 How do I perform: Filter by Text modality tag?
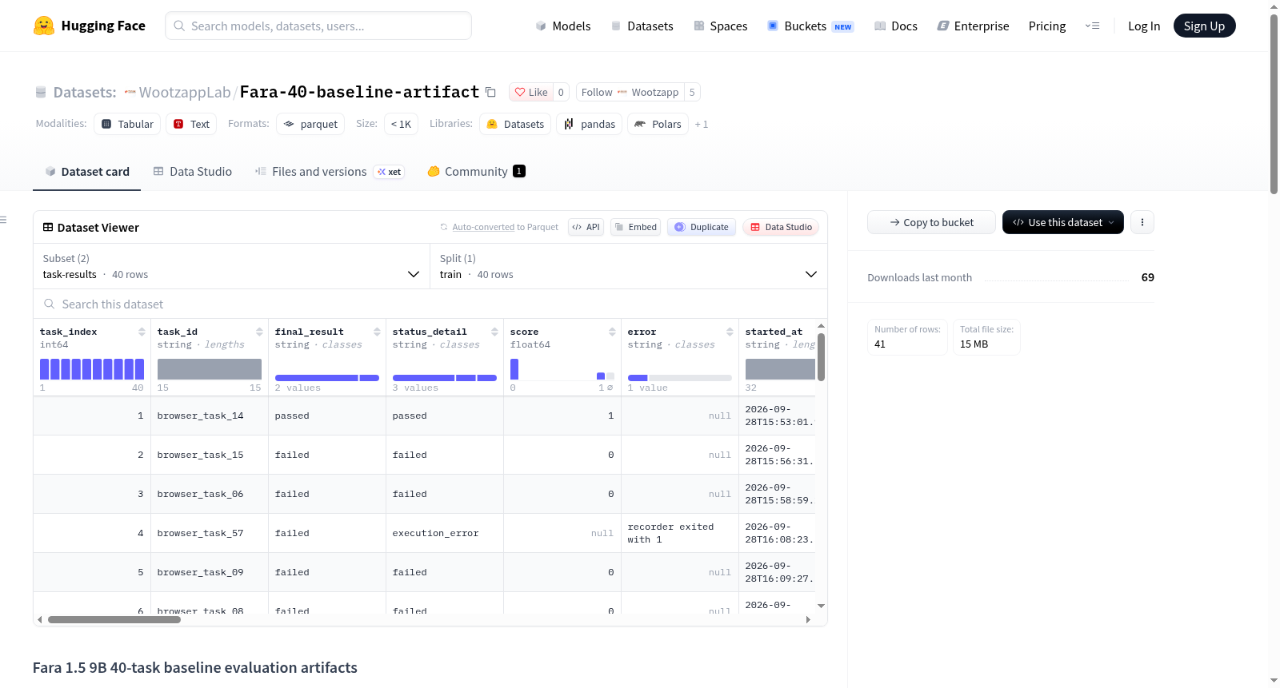pyautogui.click(x=191, y=124)
